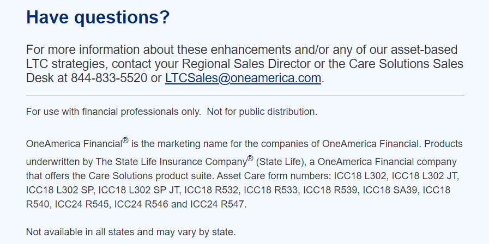This screenshot has width=489, height=244.
Task: Click form number ICC18 SA39
Action: pyautogui.click(x=390, y=190)
